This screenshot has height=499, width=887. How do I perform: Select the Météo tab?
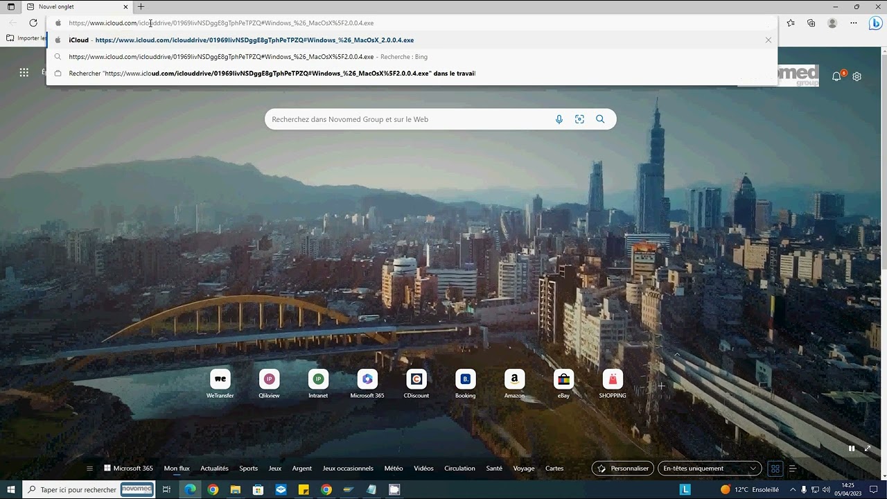[394, 469]
